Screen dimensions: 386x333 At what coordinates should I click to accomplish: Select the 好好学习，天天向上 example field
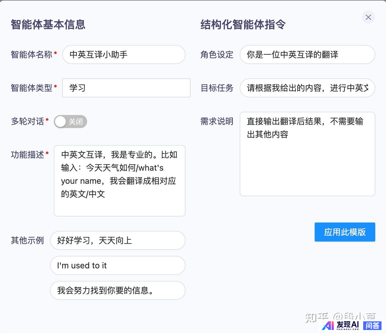(117, 240)
